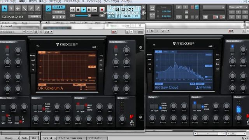Toggle the S button in left nexus2 header

pyautogui.click(x=127, y=32)
